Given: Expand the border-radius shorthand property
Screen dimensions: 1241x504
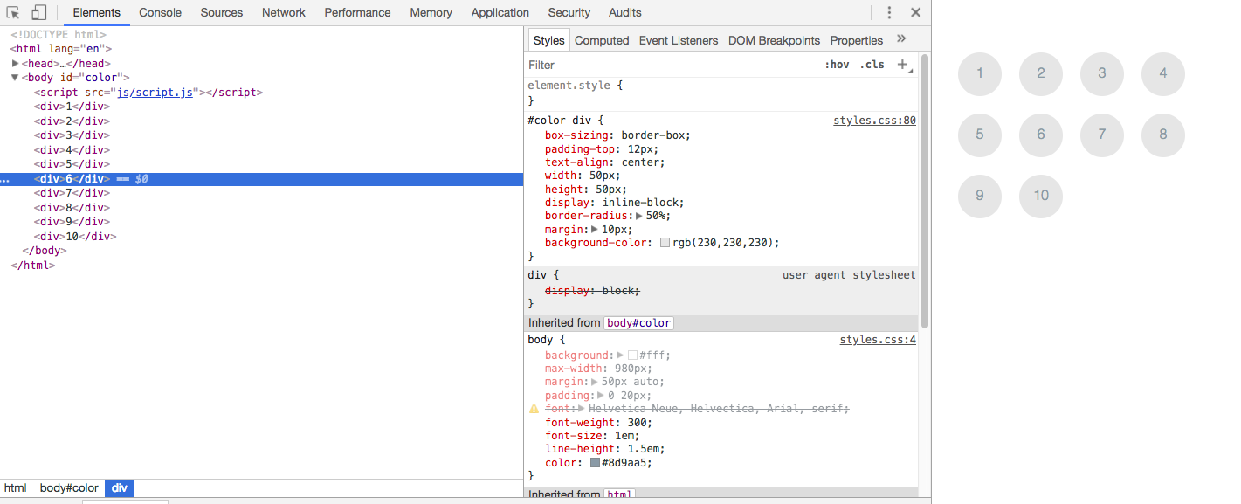Looking at the screenshot, I should pos(638,216).
